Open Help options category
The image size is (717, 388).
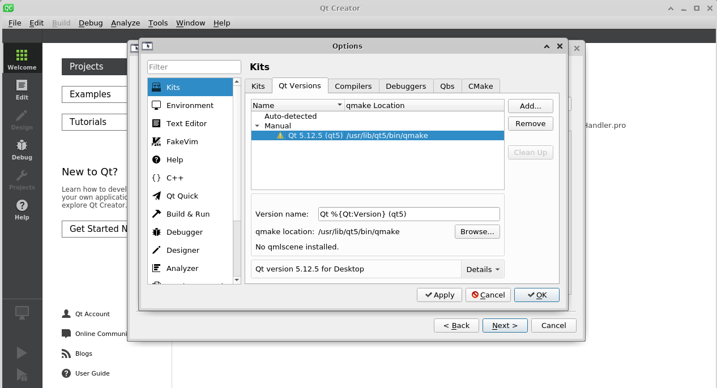tap(190, 159)
